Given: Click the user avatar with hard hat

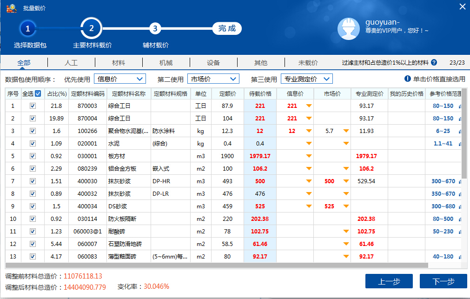Looking at the screenshot, I should click(x=347, y=29).
